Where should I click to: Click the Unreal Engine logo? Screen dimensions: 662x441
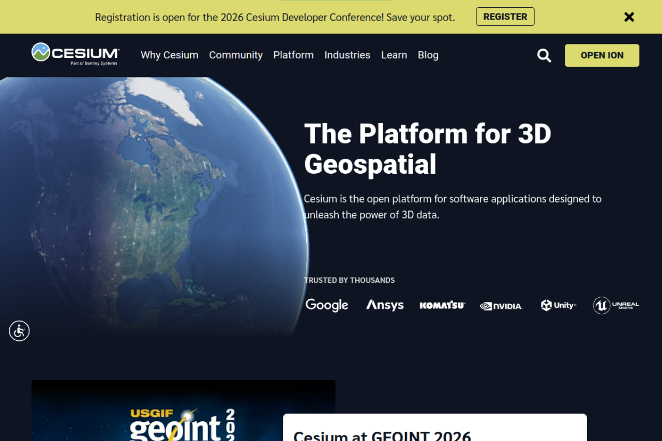coord(616,306)
